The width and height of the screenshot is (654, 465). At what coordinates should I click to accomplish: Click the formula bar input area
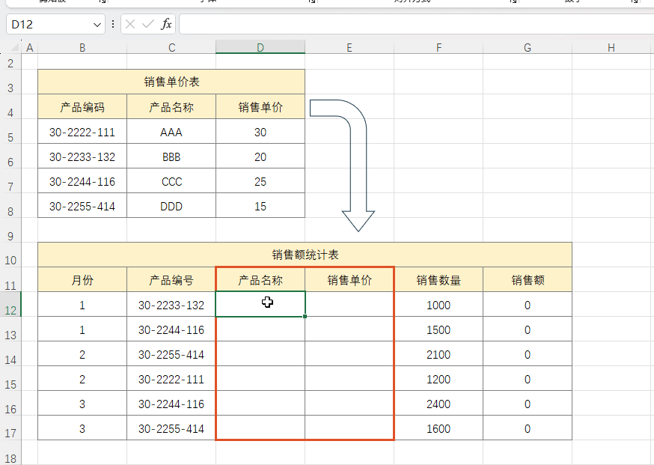[x=416, y=24]
